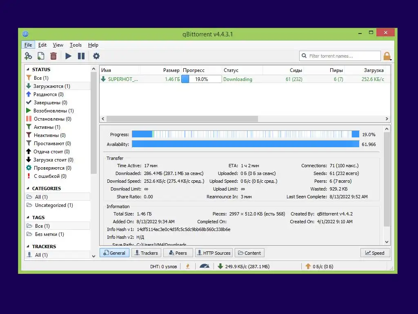418x314 pixels.
Task: Select the Завершены (0) status filter
Action: tap(57, 103)
